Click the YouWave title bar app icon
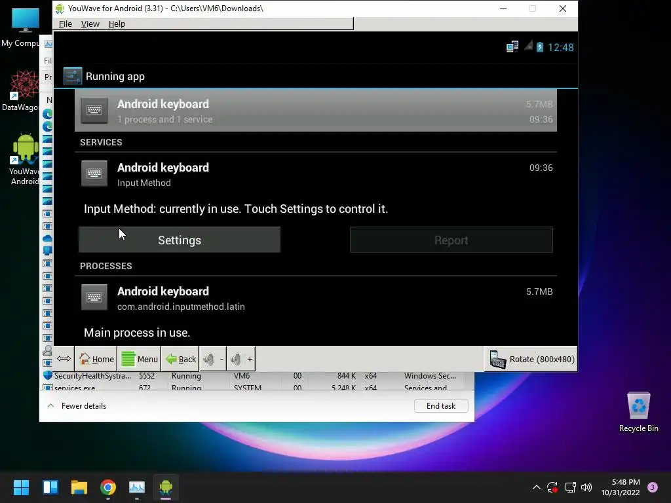Image resolution: width=671 pixels, height=503 pixels. 60,9
